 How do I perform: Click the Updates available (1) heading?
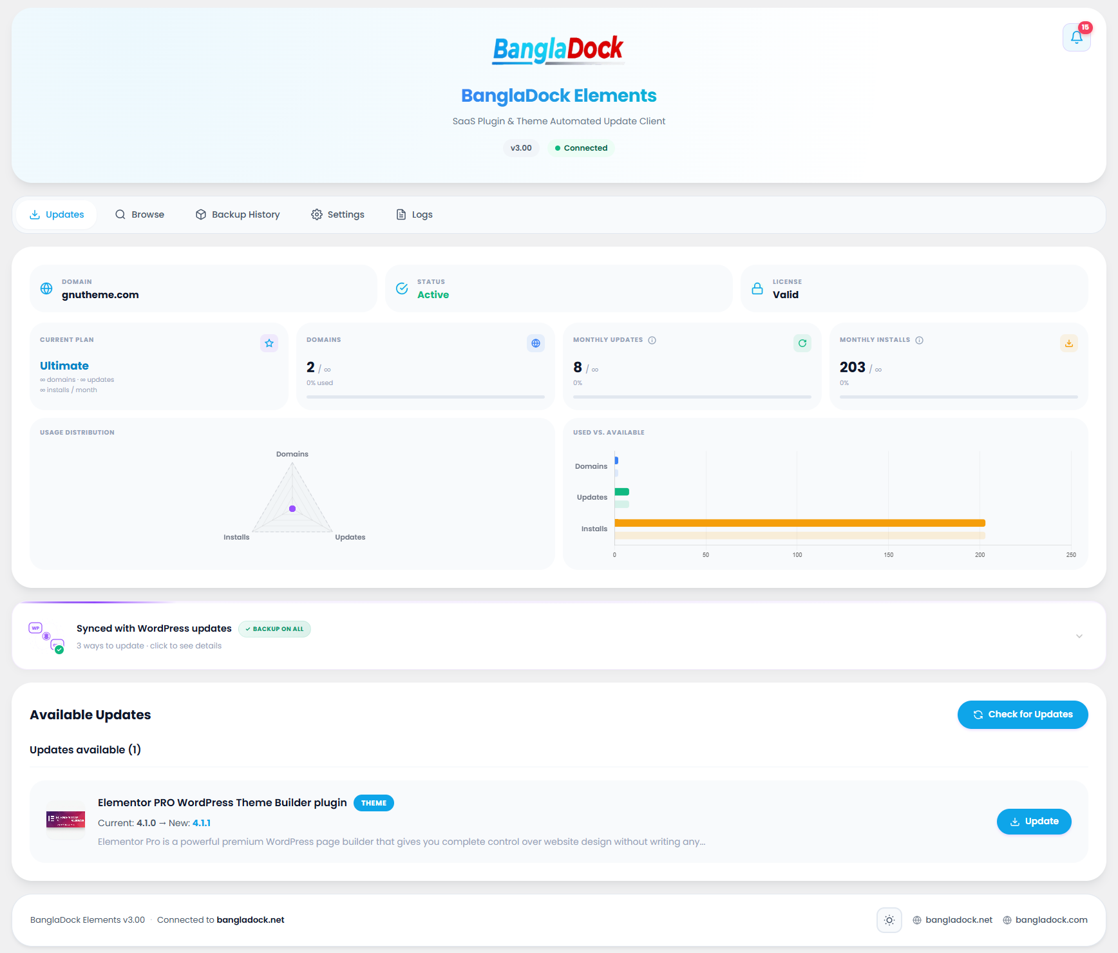tap(85, 750)
